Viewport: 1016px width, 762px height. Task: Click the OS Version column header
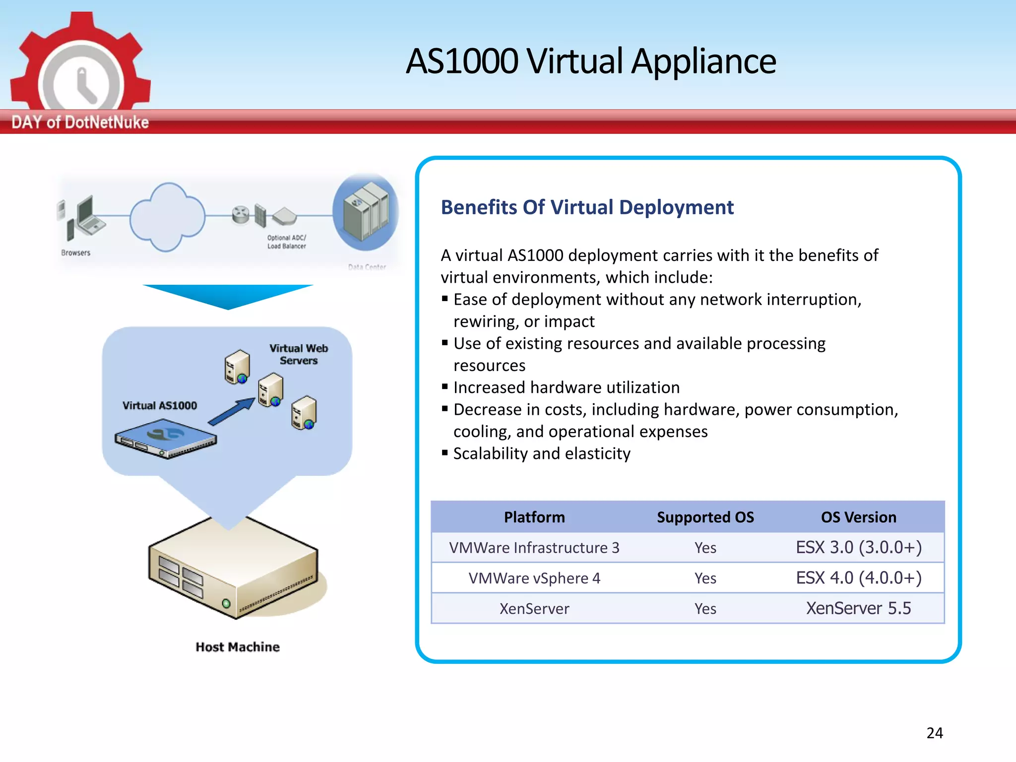[x=858, y=517]
